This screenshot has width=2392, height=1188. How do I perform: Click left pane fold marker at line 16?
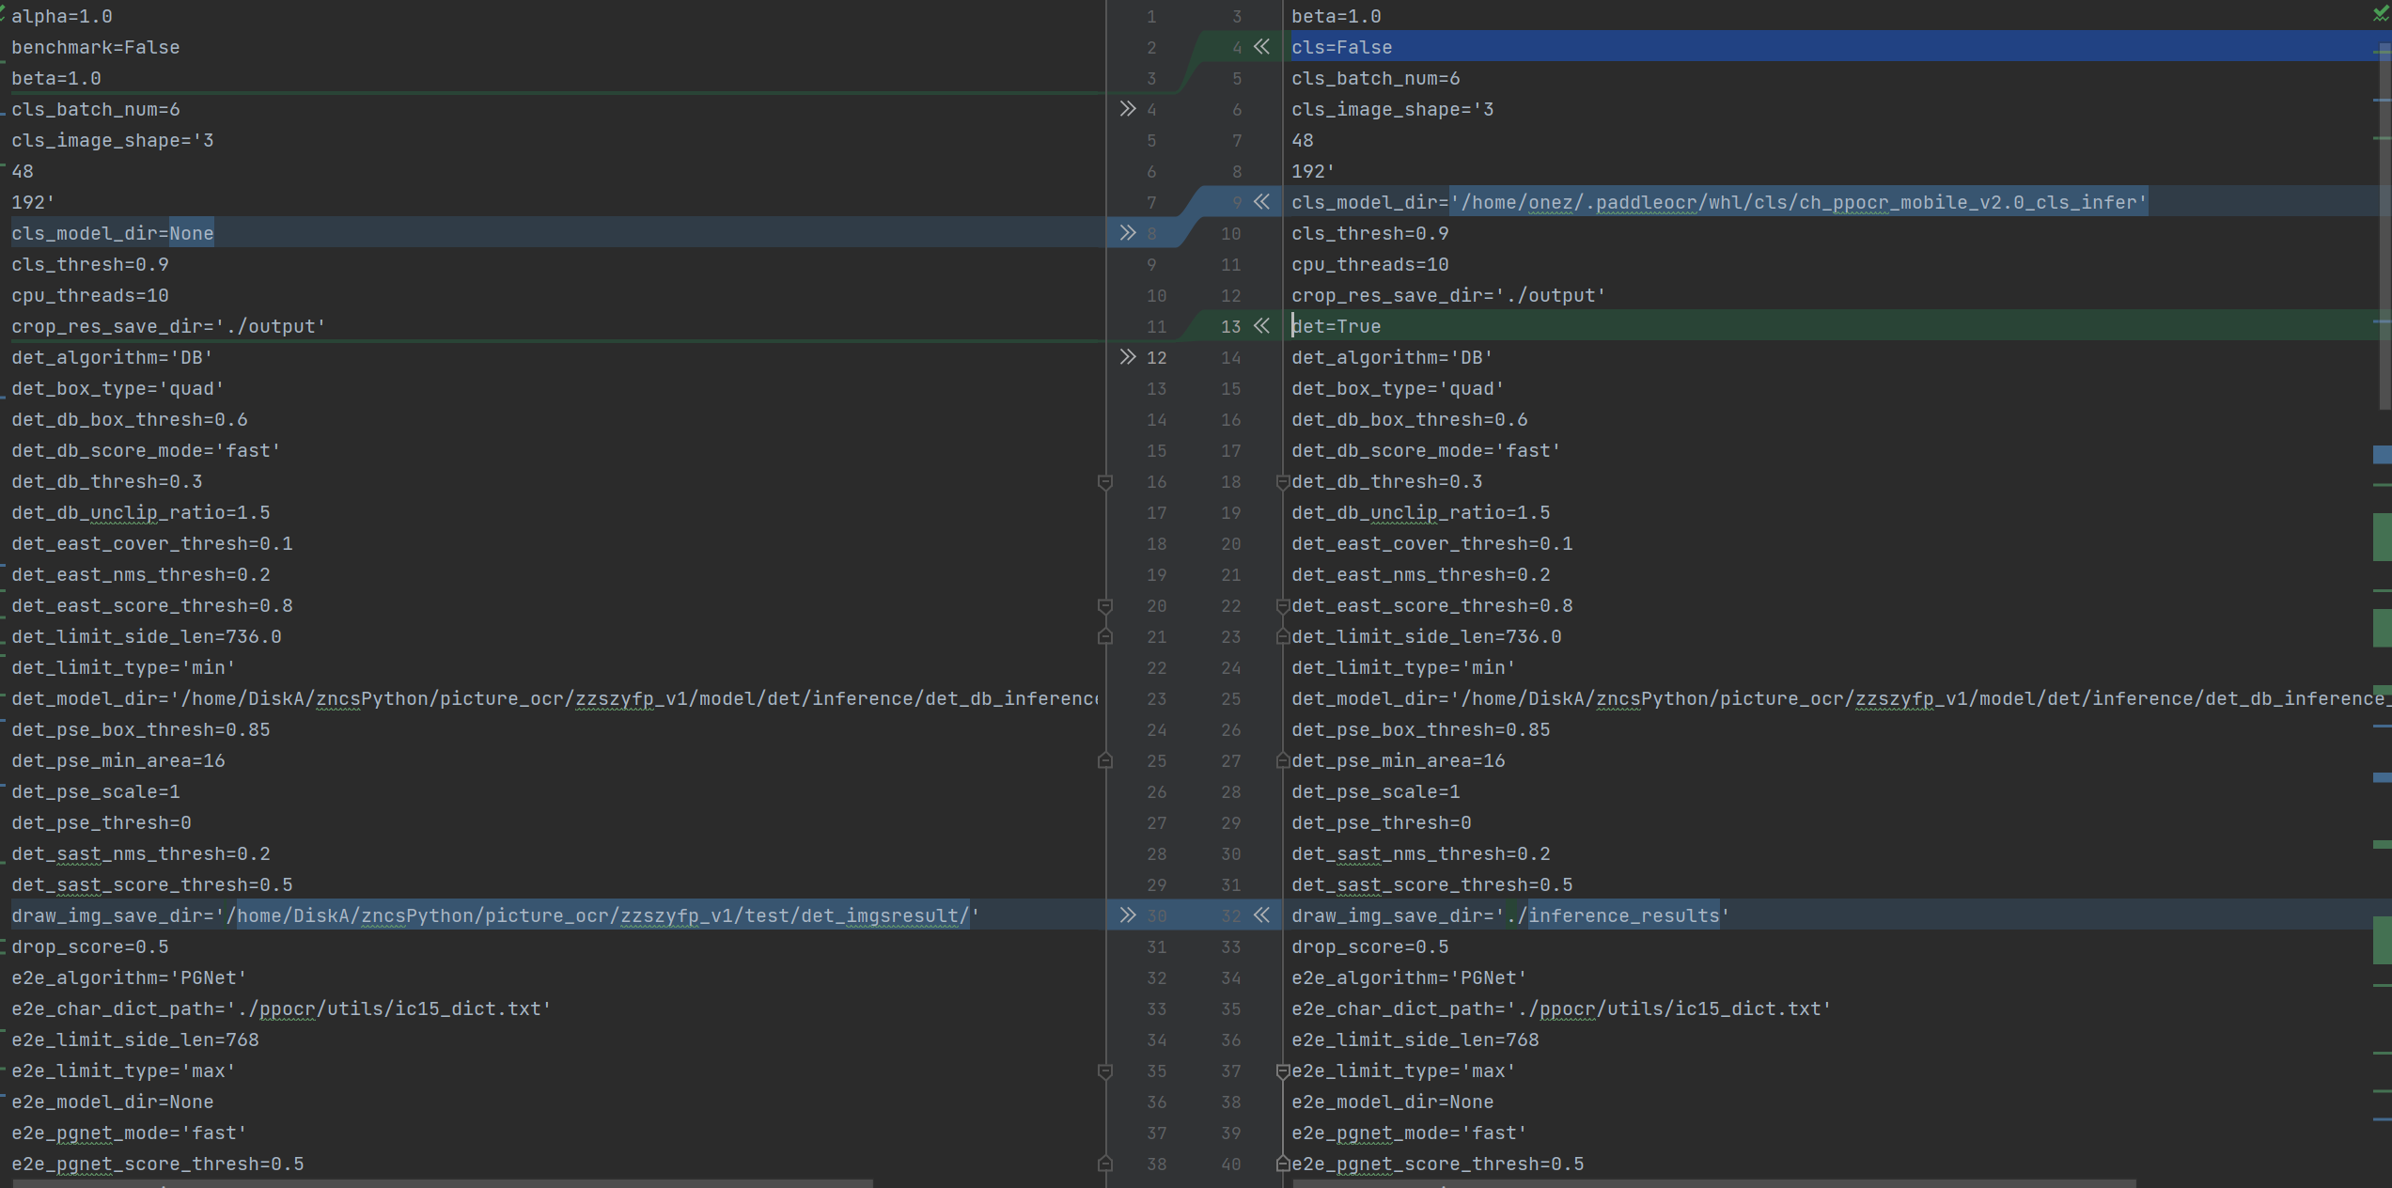coord(1105,482)
